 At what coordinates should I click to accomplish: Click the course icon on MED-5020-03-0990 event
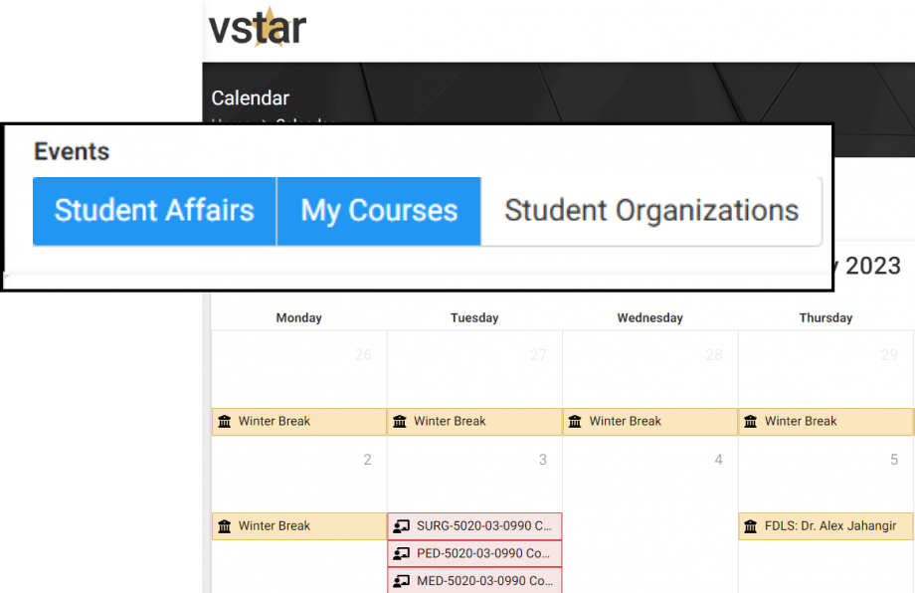[x=402, y=580]
